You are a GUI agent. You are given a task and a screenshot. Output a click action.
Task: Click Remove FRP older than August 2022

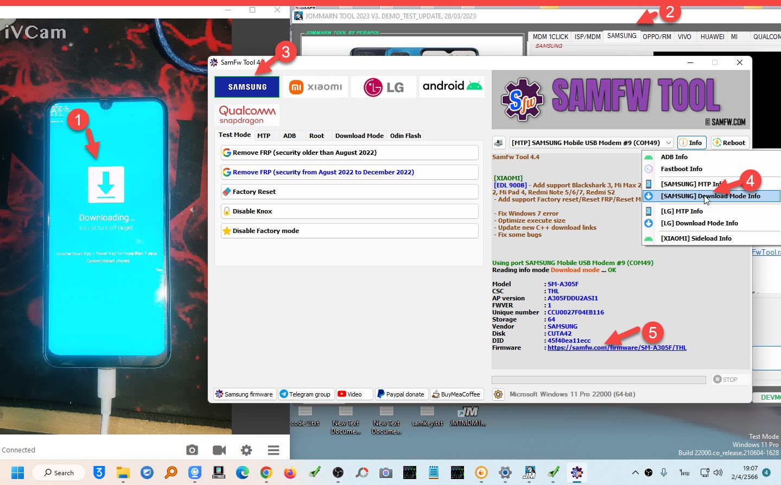(x=350, y=153)
